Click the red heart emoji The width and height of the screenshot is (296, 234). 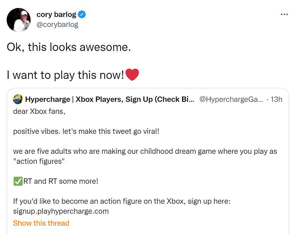click(132, 75)
